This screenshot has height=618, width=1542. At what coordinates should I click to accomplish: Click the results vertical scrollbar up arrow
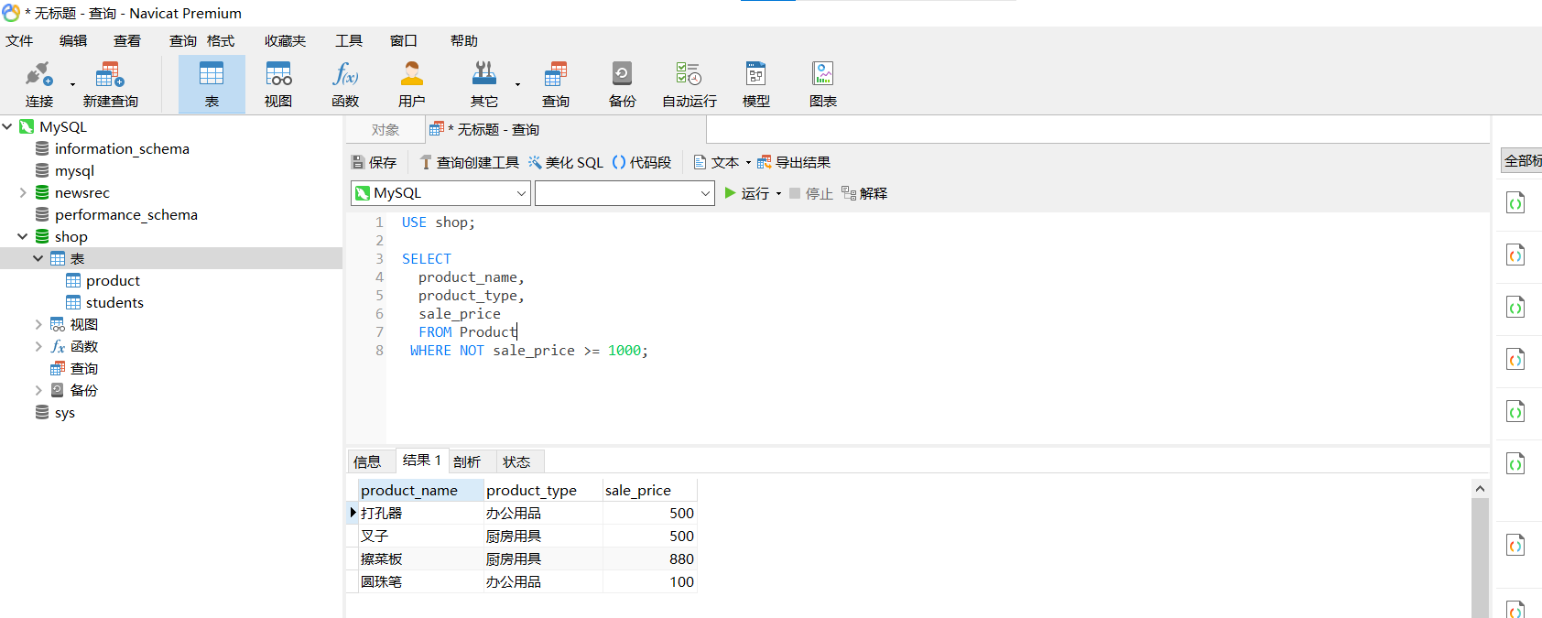tap(1480, 489)
